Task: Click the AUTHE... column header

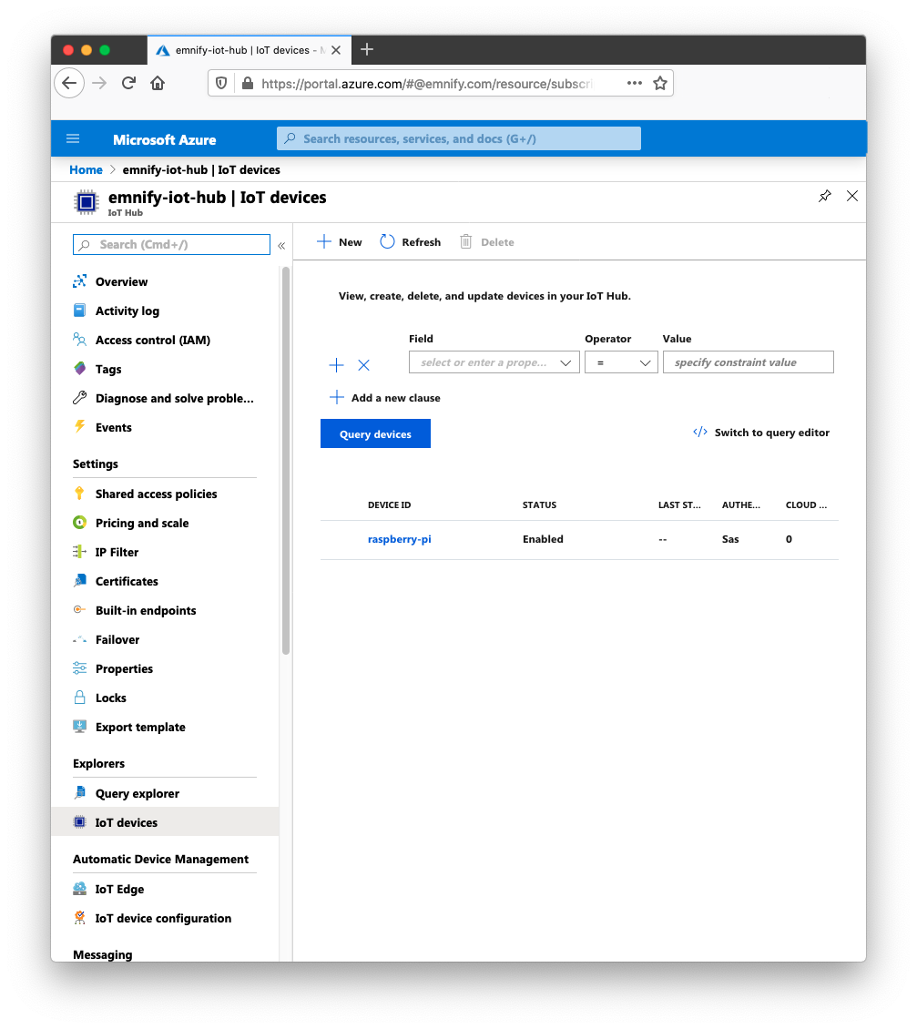Action: 741,504
